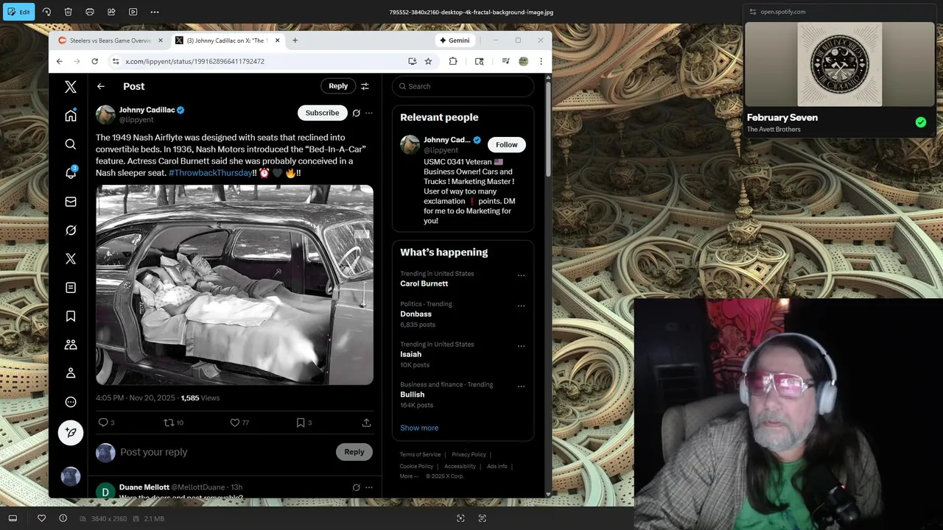
Task: Open X Profile in sidebar
Action: pyautogui.click(x=71, y=373)
